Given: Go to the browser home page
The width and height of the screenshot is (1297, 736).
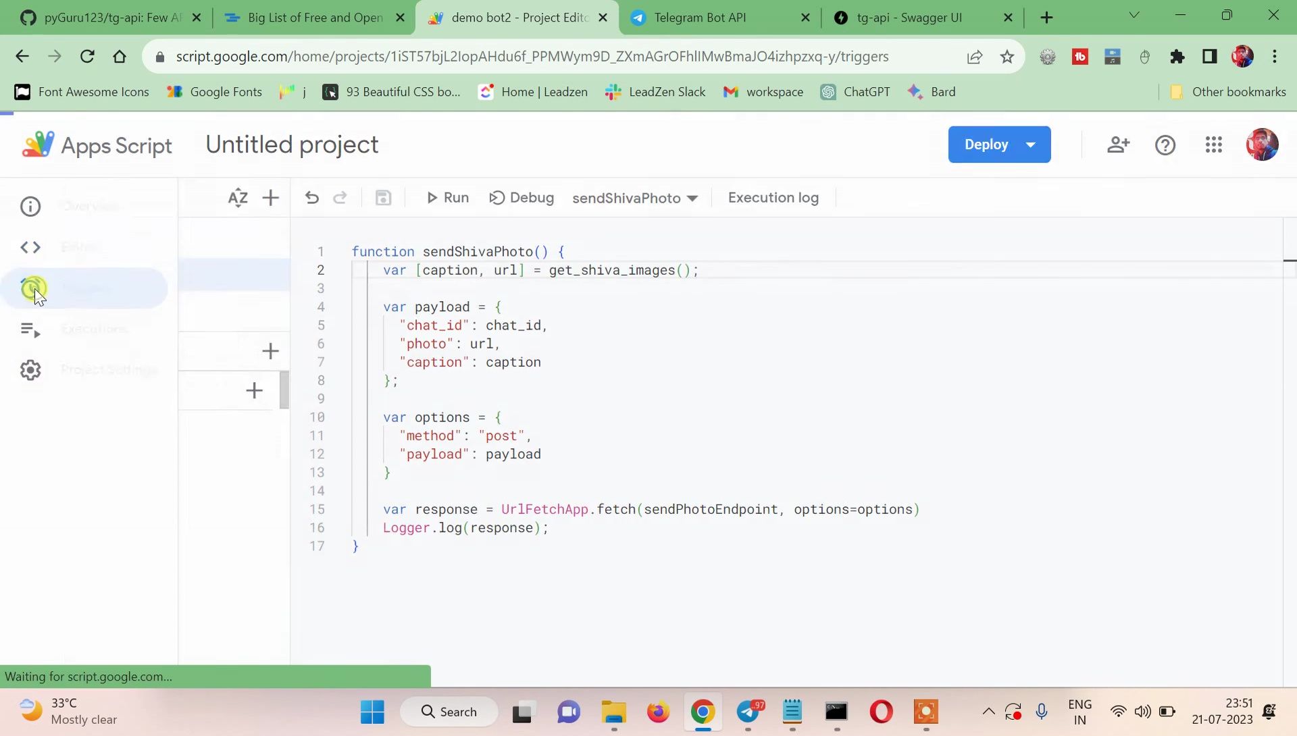Looking at the screenshot, I should (x=120, y=57).
